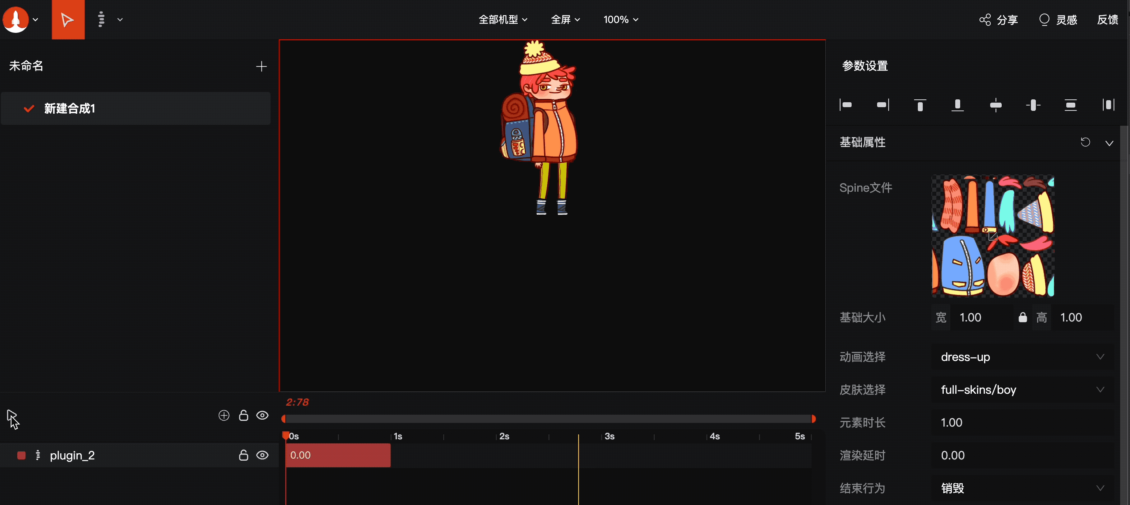The image size is (1130, 505).
Task: Toggle visibility of all layers
Action: [262, 415]
